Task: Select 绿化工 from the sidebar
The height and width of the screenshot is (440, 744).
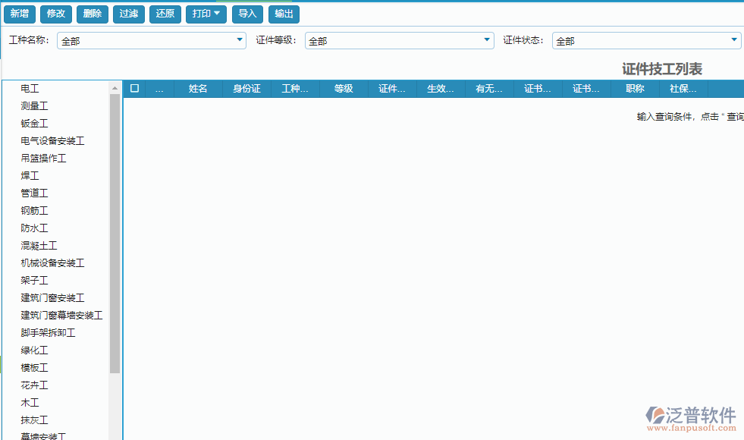Action: tap(34, 350)
